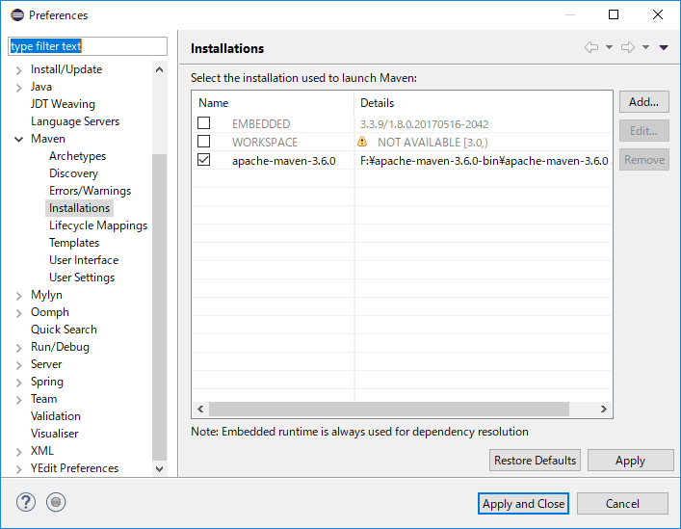Image resolution: width=681 pixels, height=529 pixels.
Task: Expand the Java tree node
Action: (x=18, y=88)
